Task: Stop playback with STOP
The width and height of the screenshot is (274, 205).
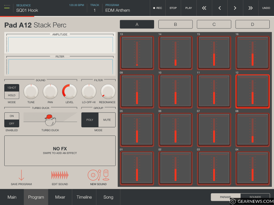Action: point(173,8)
